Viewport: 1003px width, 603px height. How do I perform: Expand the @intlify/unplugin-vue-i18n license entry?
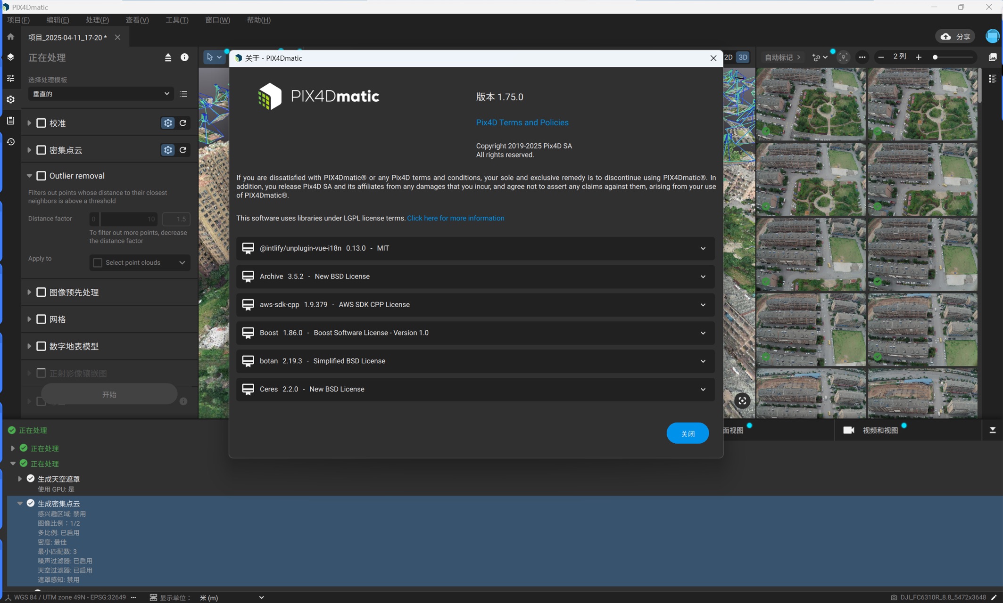(475, 248)
